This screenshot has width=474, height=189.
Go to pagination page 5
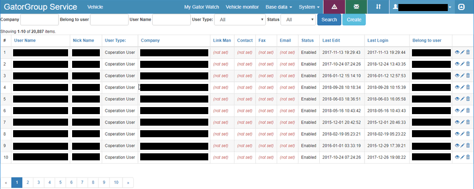pyautogui.click(x=60, y=182)
